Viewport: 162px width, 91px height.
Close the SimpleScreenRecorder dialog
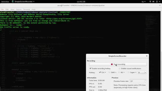coord(147,56)
